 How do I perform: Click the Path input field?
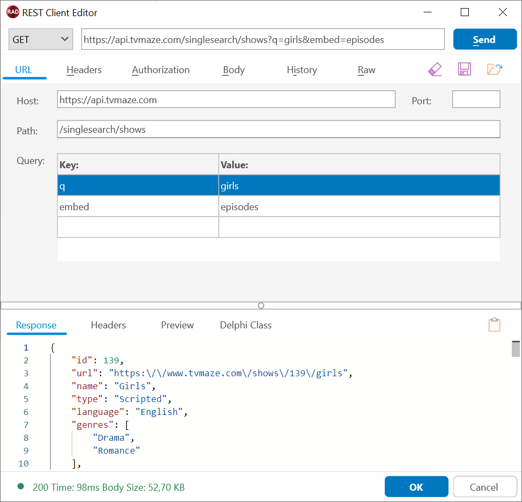pyautogui.click(x=278, y=129)
